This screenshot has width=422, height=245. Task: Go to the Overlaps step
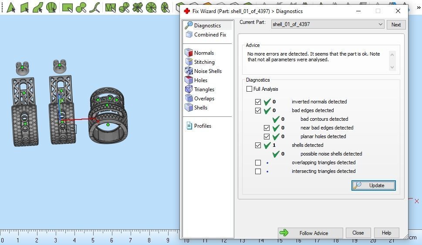click(200, 99)
